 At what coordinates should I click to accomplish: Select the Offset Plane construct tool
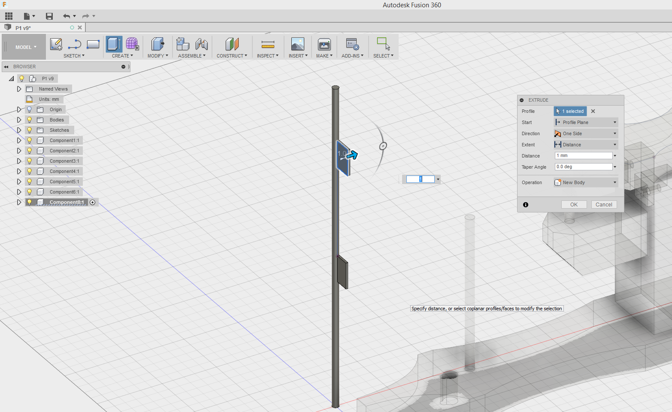232,44
